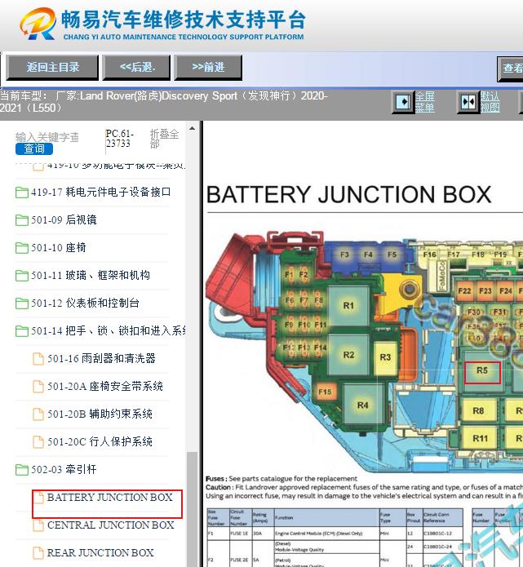Select 501-12 仪表板和控制台
523x567 pixels.
[x=86, y=303]
